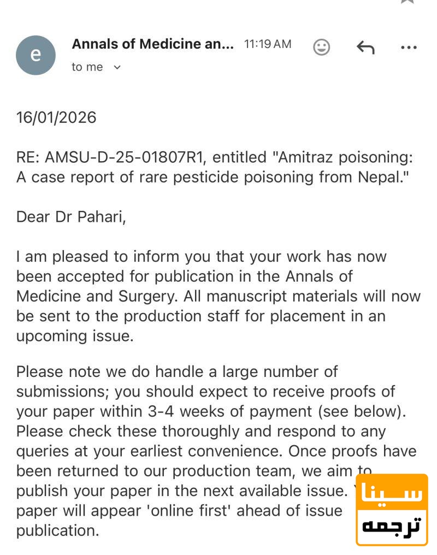Tap the final word 'publication.'
Screen dimensions: 437x555
[x=58, y=530]
